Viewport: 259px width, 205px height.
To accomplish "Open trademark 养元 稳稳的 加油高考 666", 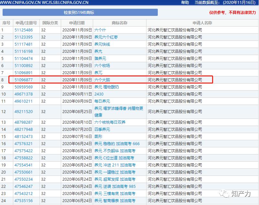I will tap(117, 143).
